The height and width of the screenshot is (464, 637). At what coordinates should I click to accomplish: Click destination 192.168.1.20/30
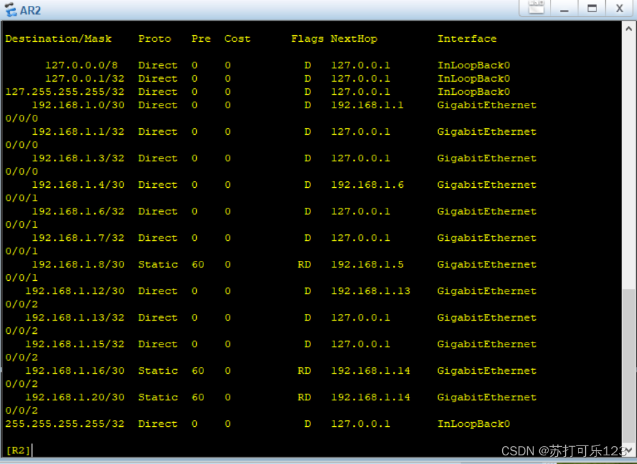click(74, 397)
